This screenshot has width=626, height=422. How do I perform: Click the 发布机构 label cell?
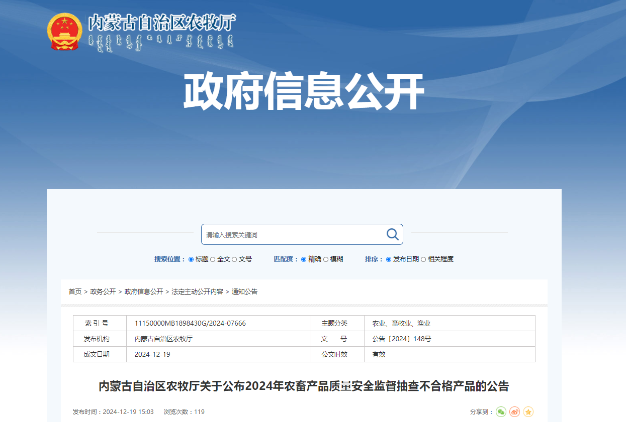[100, 339]
